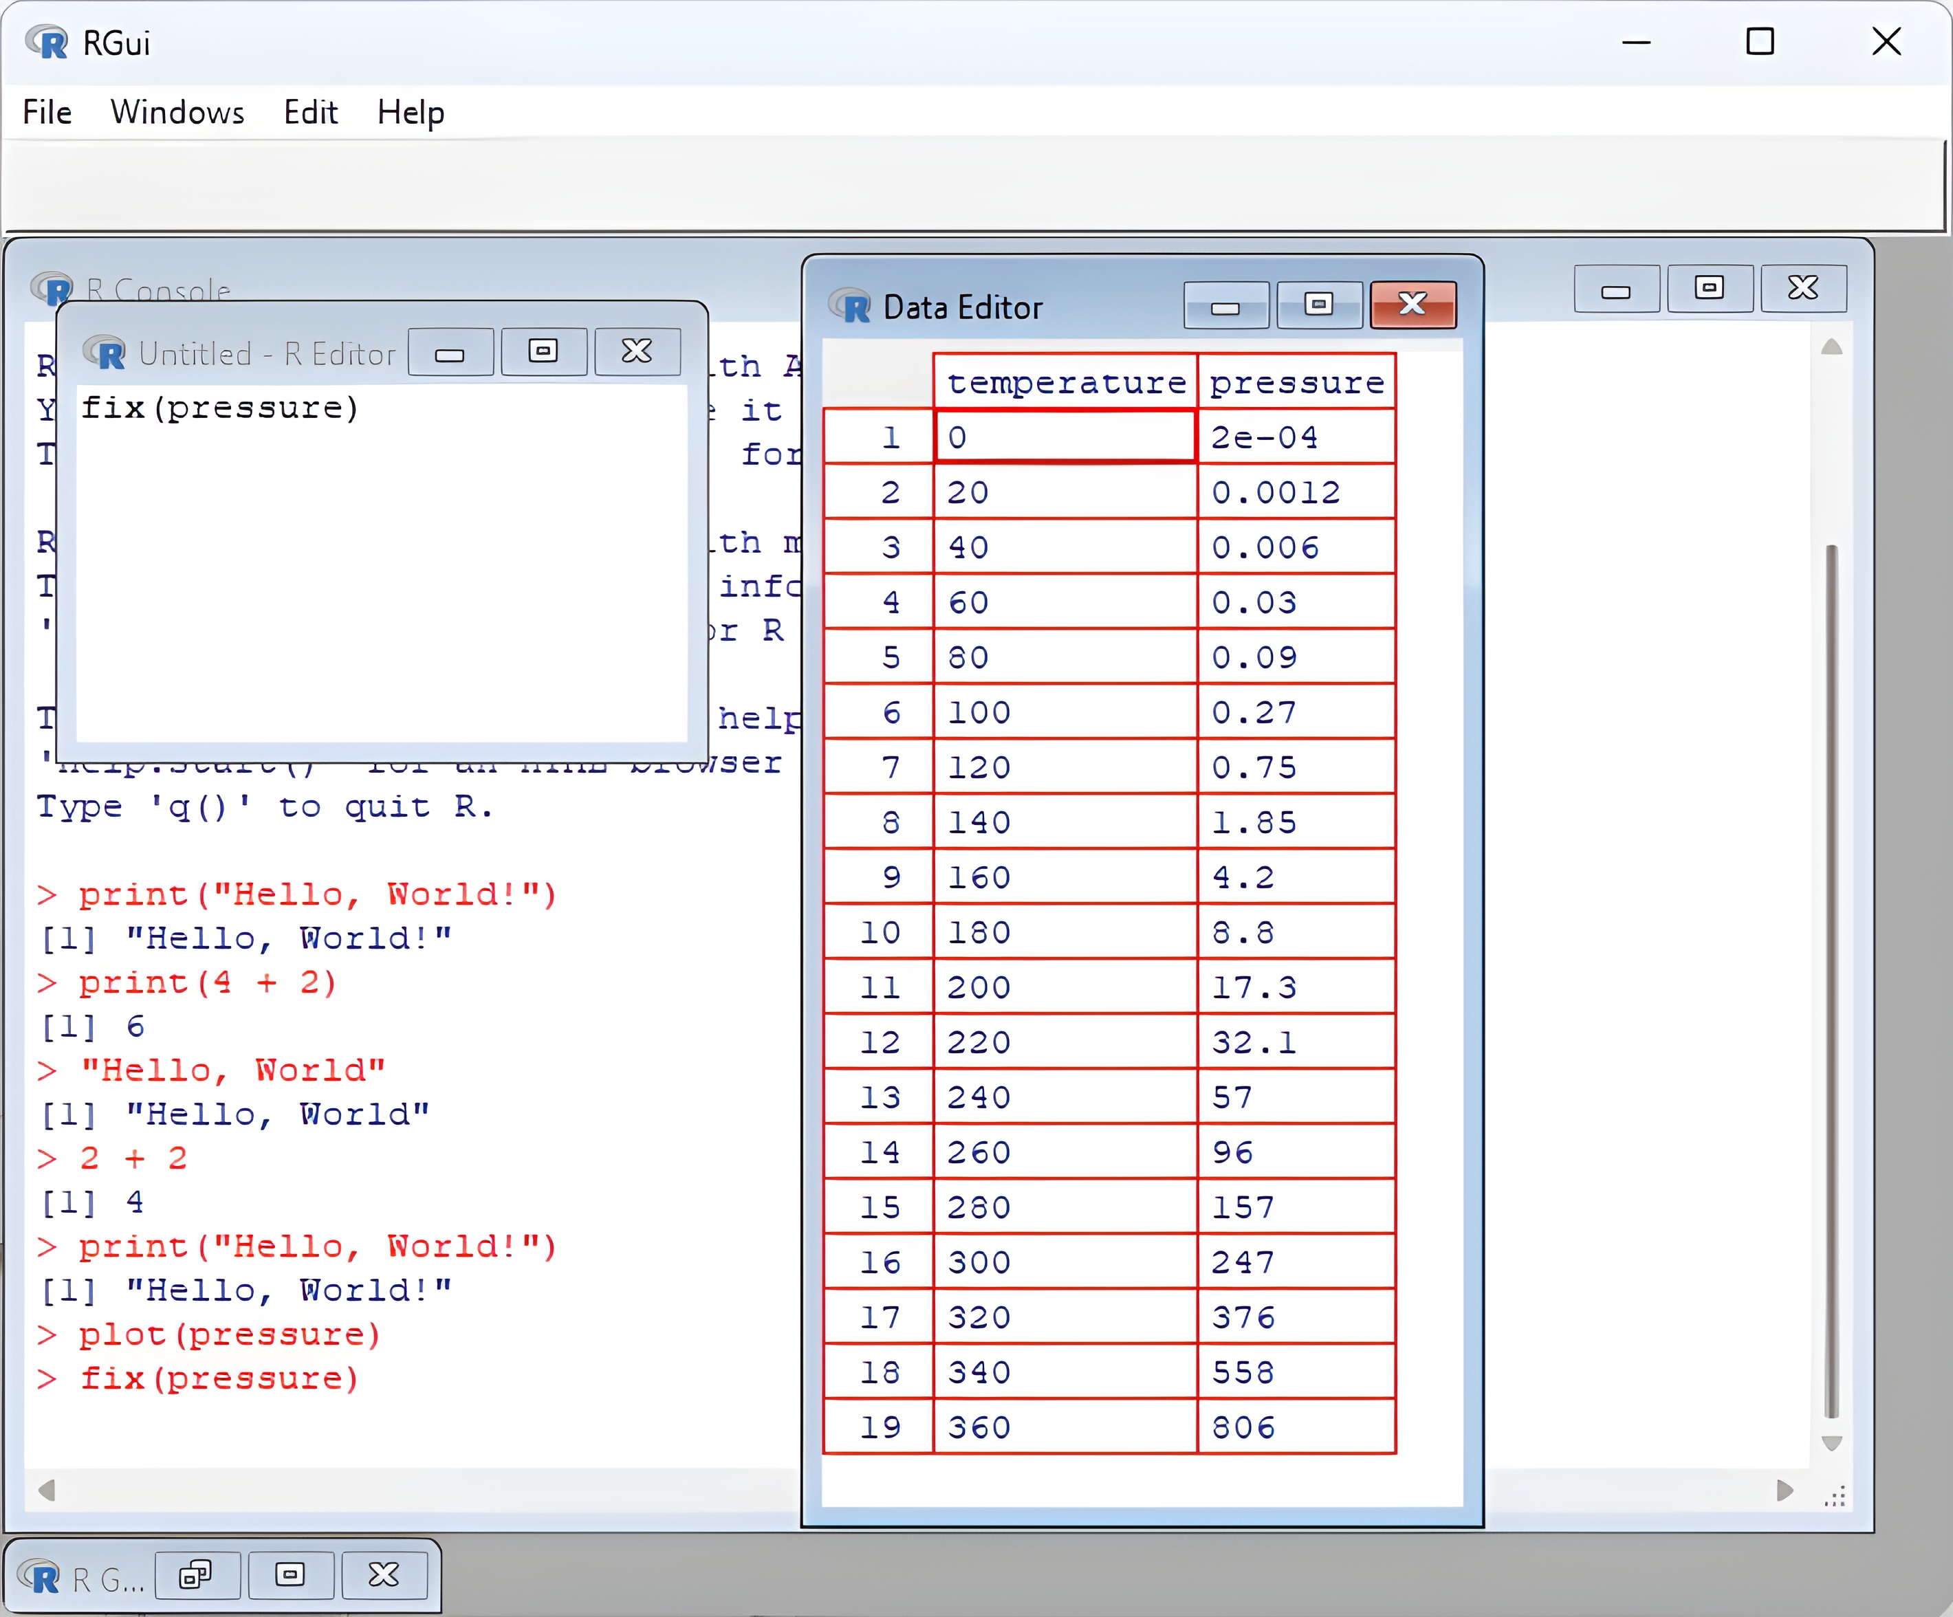
Task: Click the R logo in Data Editor title
Action: tap(851, 307)
